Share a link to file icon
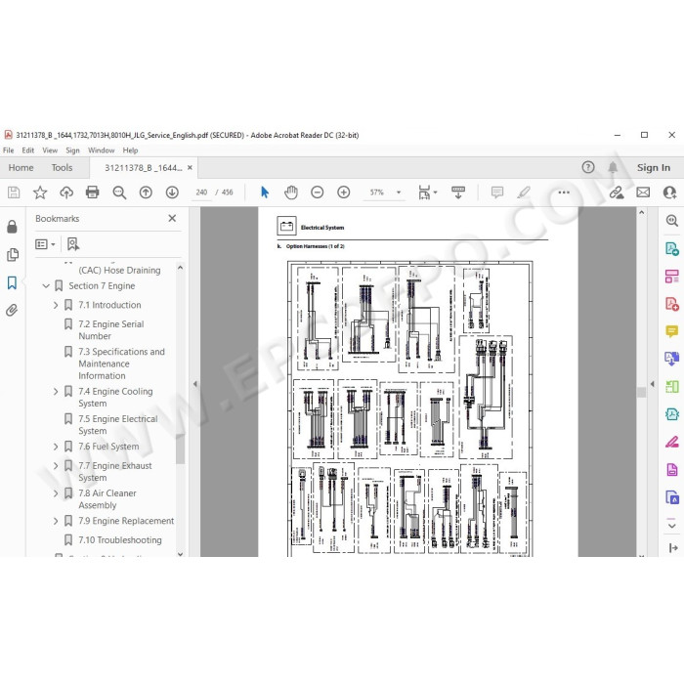684x684 pixels. tap(617, 192)
